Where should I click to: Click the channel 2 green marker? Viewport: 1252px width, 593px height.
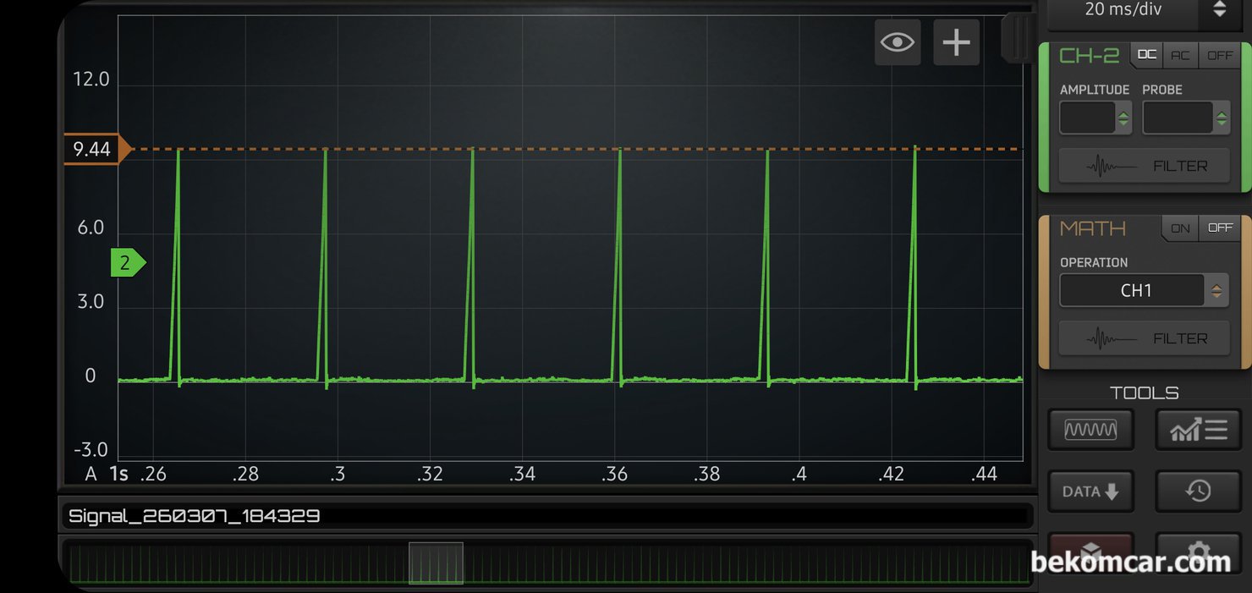(127, 263)
